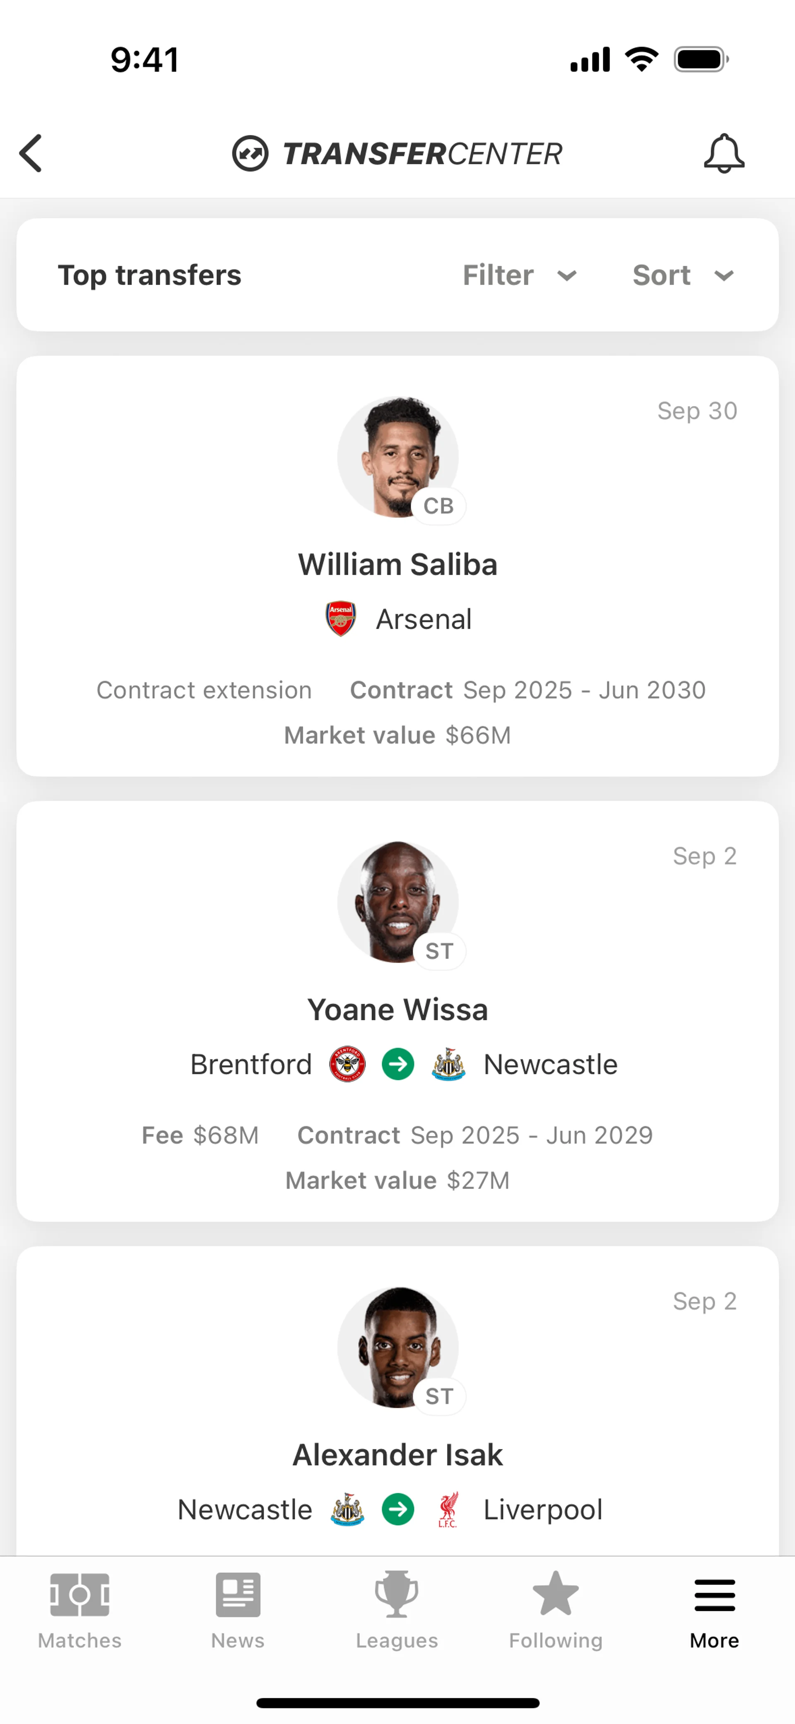795x1724 pixels.
Task: Tap Newcastle crest in Wissa's card
Action: coord(448,1064)
